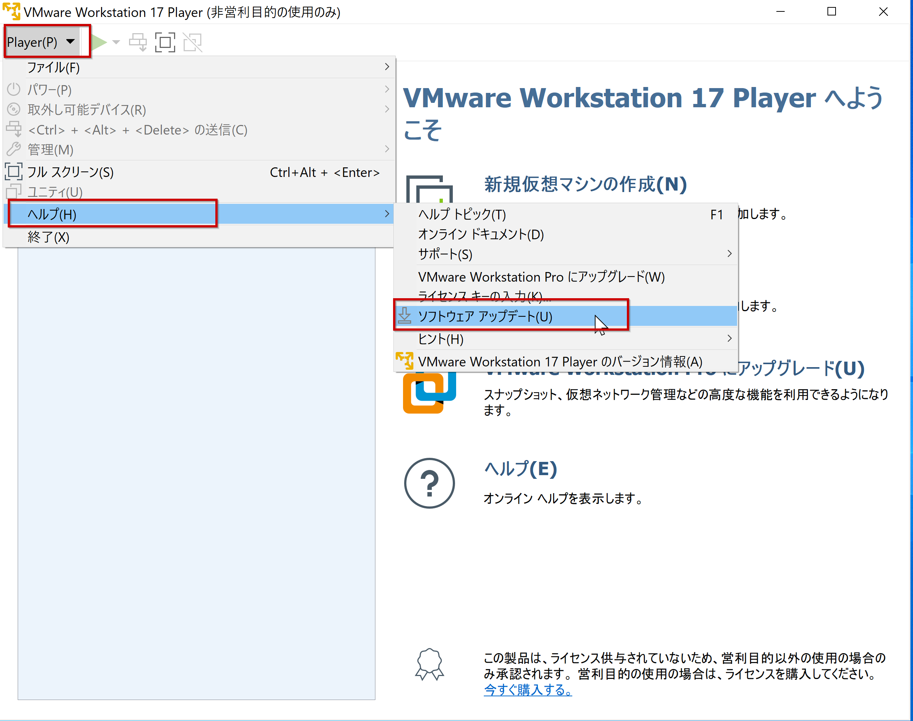Click the empty virtual machine library list
Screen dimensions: 913x721
pyautogui.click(x=197, y=473)
